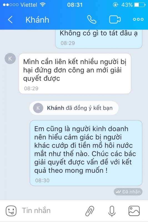Viewport: 148px width, 222px height.
Task: Tap the microphone voice message icon
Action: 112,211
